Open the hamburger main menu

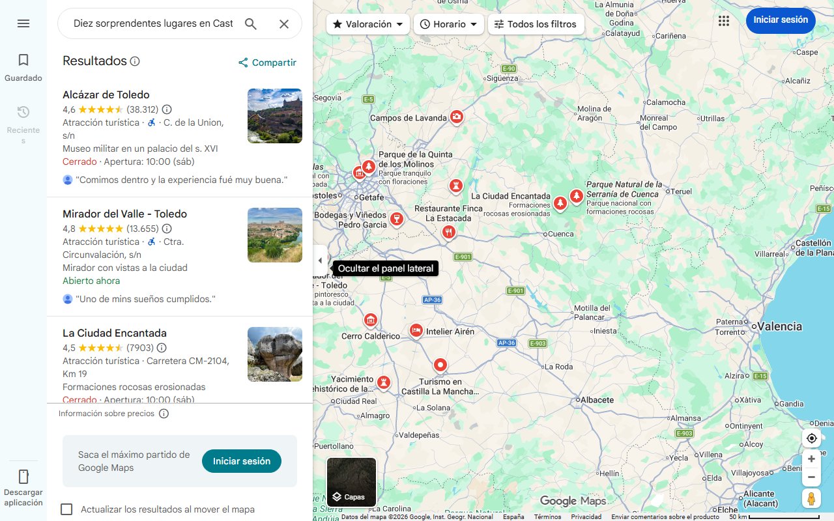[23, 23]
